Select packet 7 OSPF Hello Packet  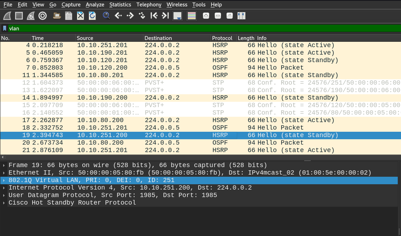coord(200,67)
